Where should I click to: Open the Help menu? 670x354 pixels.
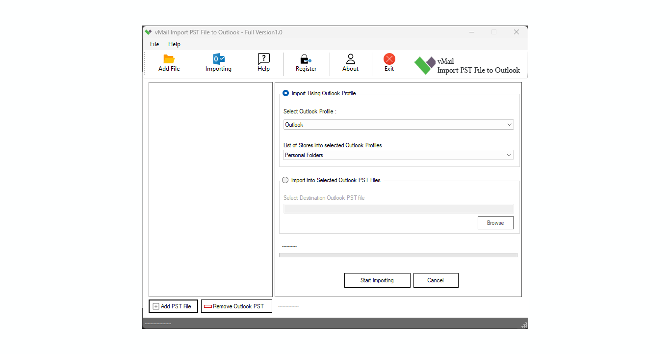174,44
